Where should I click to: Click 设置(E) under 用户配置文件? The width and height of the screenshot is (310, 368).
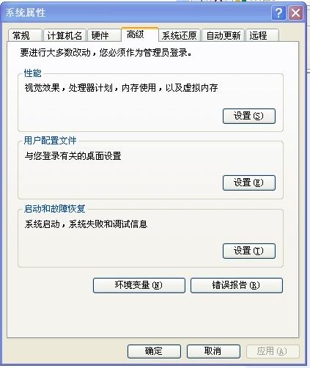tap(249, 183)
